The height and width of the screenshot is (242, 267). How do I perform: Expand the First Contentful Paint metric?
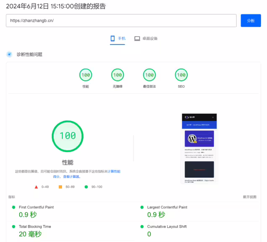(37, 207)
